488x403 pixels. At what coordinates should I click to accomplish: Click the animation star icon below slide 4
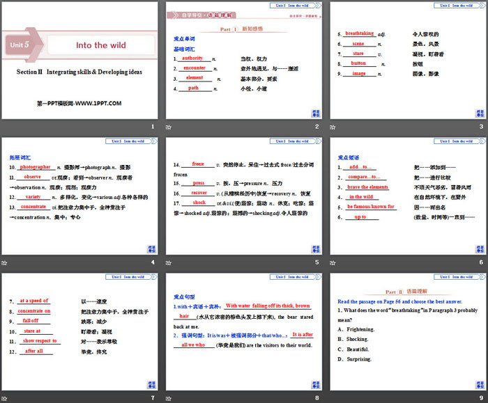pyautogui.click(x=5, y=262)
